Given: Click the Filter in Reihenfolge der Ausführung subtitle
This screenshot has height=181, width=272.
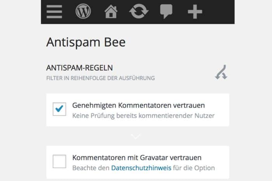Looking at the screenshot, I should (100, 78).
